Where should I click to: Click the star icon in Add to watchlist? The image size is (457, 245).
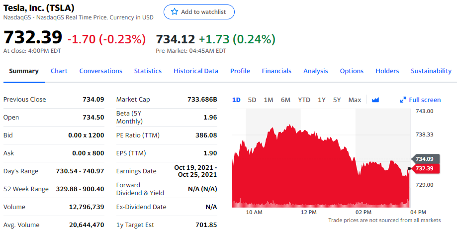[x=174, y=11]
